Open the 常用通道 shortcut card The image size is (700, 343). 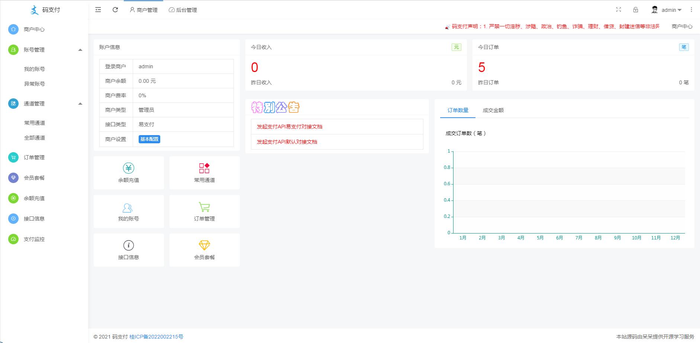[x=204, y=173]
